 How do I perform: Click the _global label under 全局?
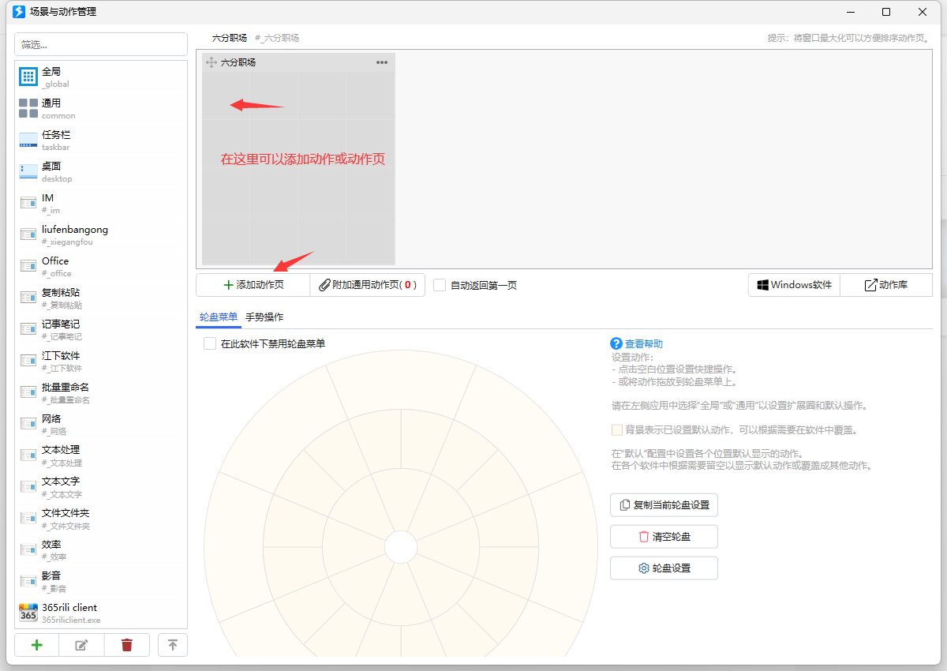click(x=55, y=84)
